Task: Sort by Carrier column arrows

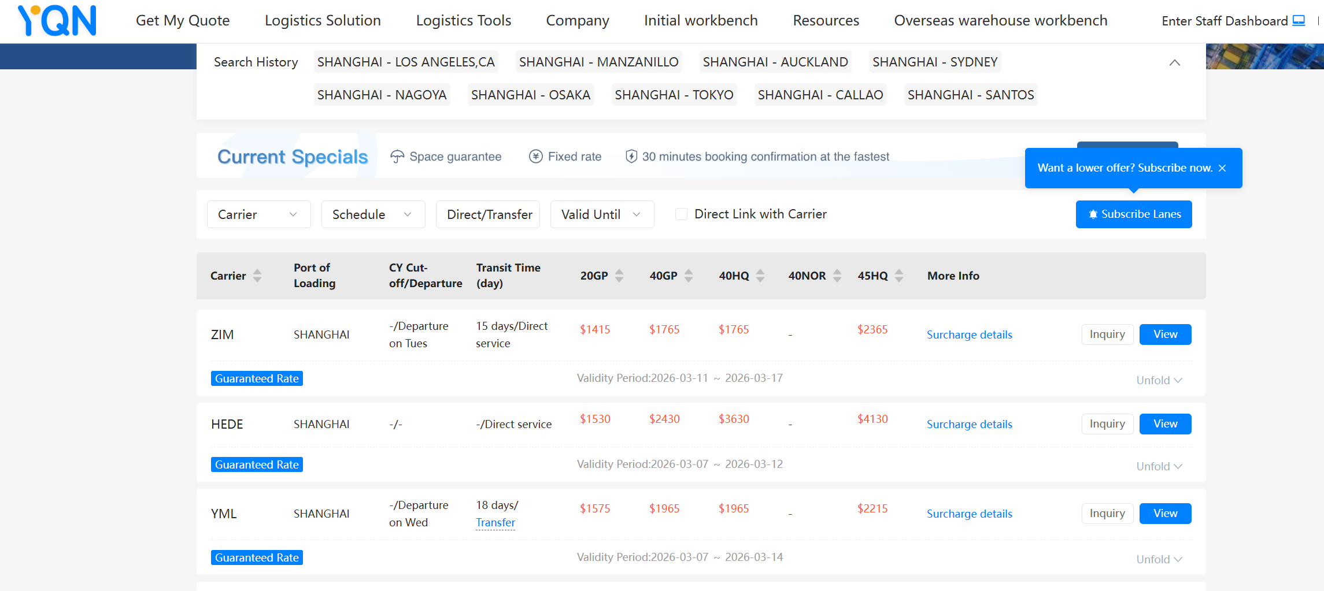Action: [257, 276]
